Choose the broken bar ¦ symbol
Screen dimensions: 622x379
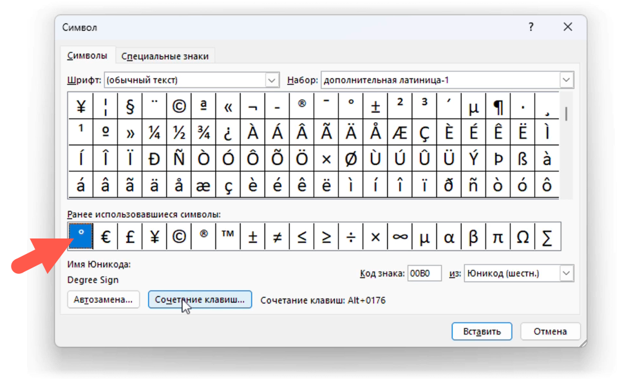click(106, 106)
